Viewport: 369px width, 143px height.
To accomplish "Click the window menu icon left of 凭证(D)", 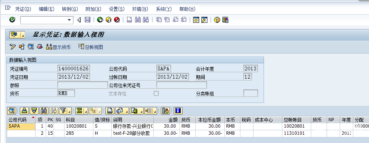I will 8,8.
